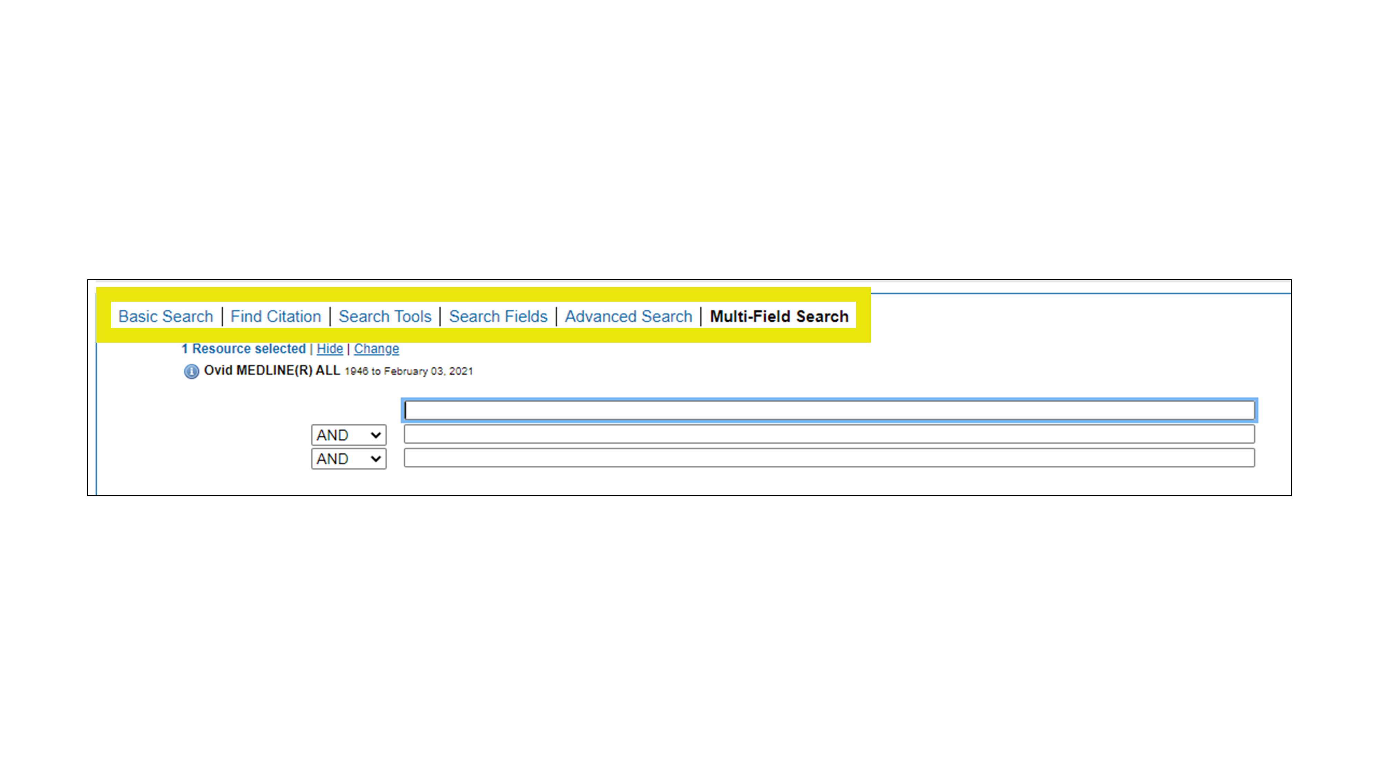
Task: Switch to the Find Citation tab
Action: [x=276, y=316]
